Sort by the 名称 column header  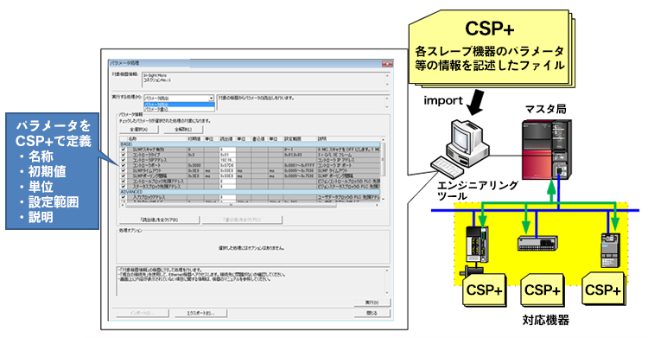(157, 139)
